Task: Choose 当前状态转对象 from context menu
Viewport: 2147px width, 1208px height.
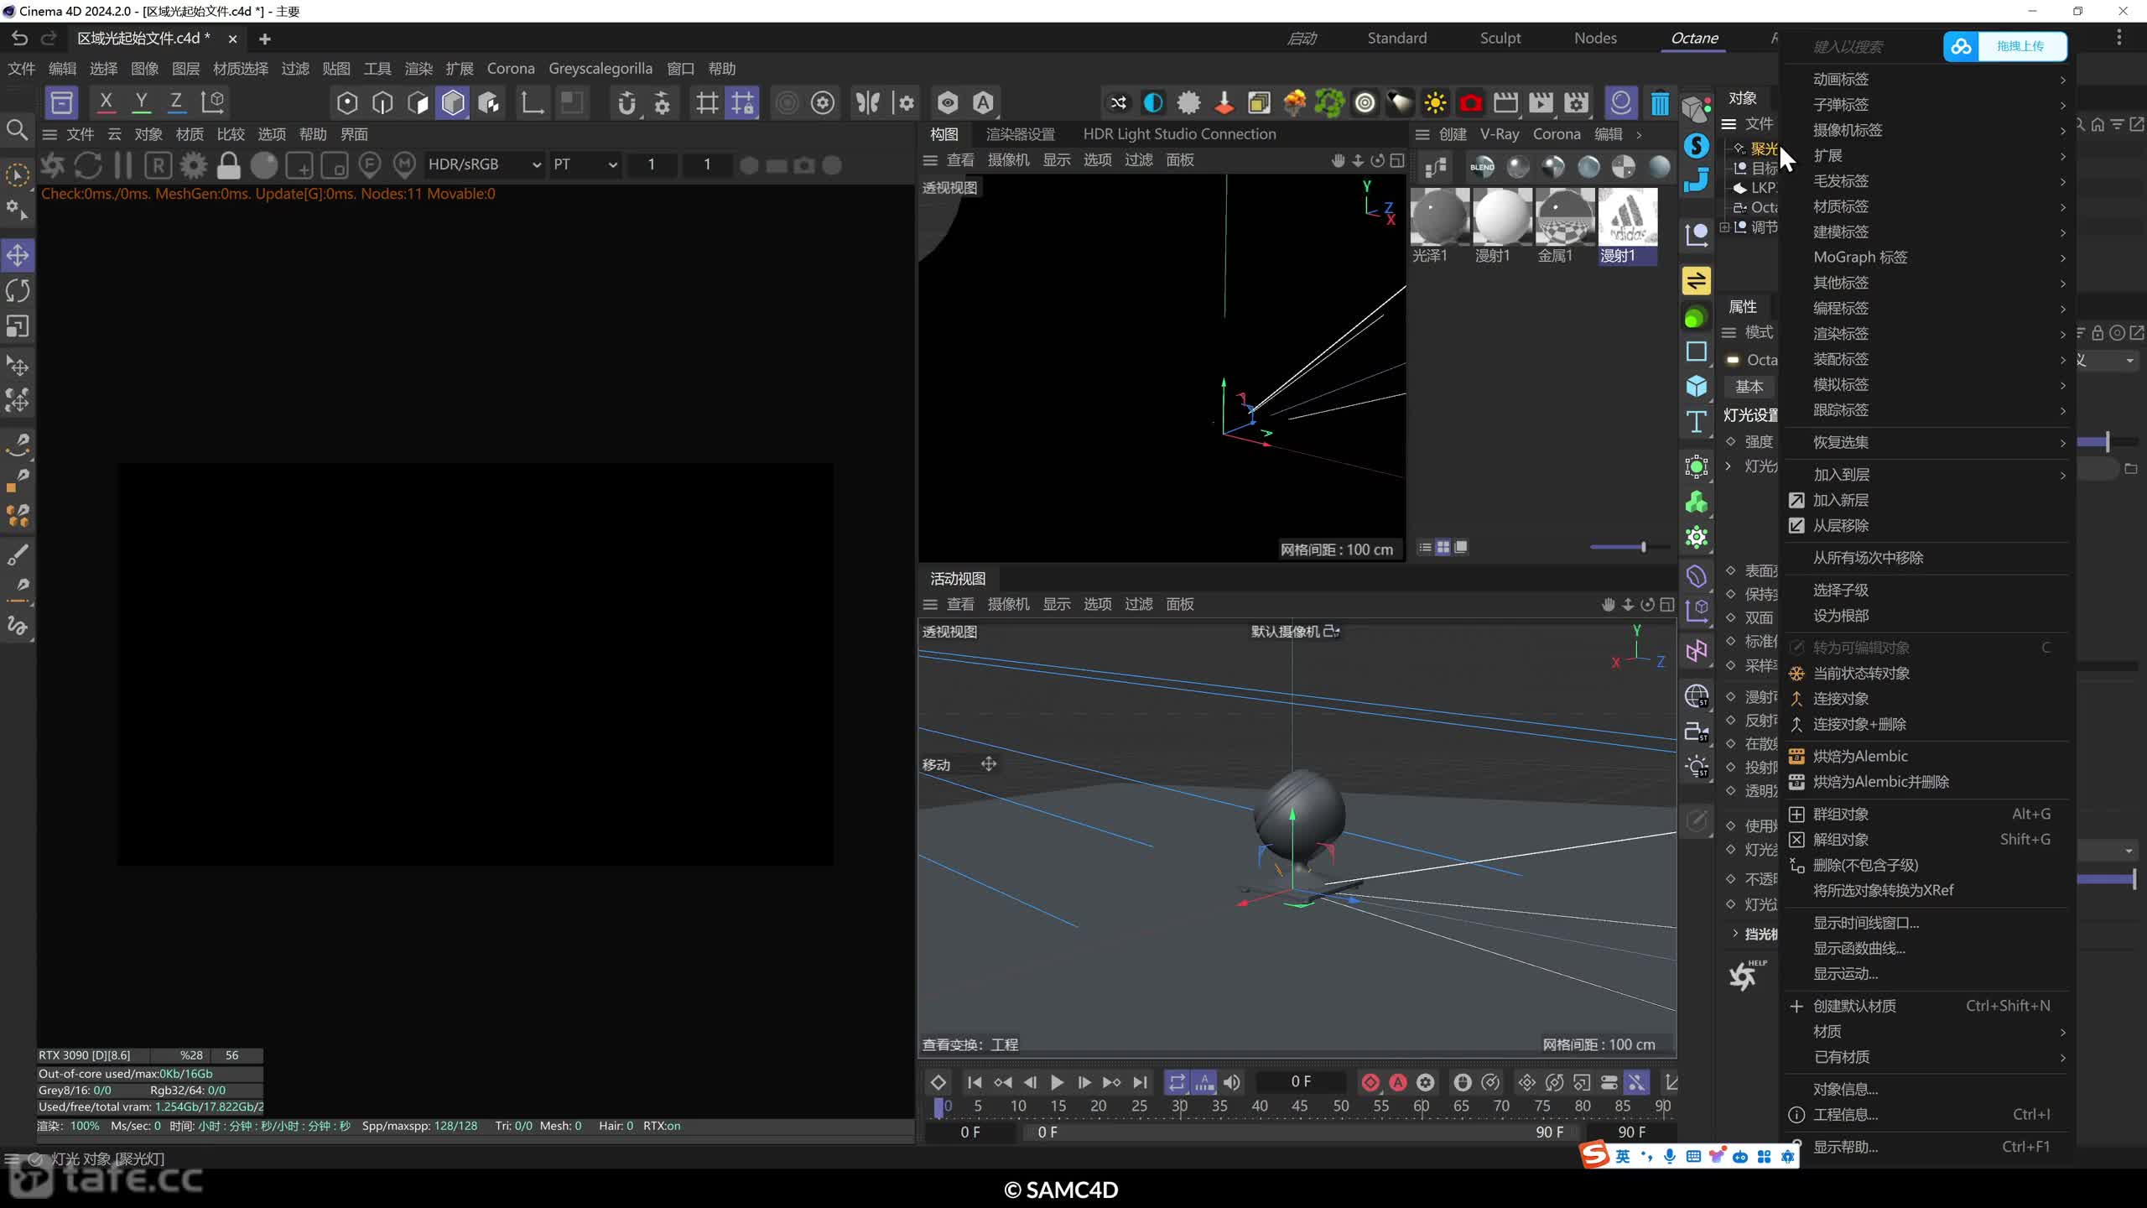Action: (x=1926, y=673)
